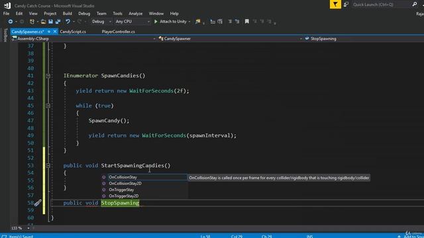
Task: Open the Any CPU platform dropdown
Action: click(x=132, y=22)
